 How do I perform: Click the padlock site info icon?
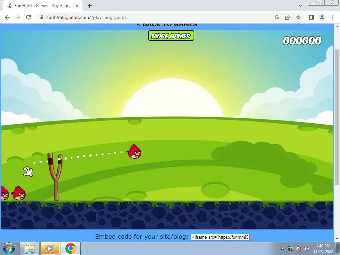coord(42,17)
